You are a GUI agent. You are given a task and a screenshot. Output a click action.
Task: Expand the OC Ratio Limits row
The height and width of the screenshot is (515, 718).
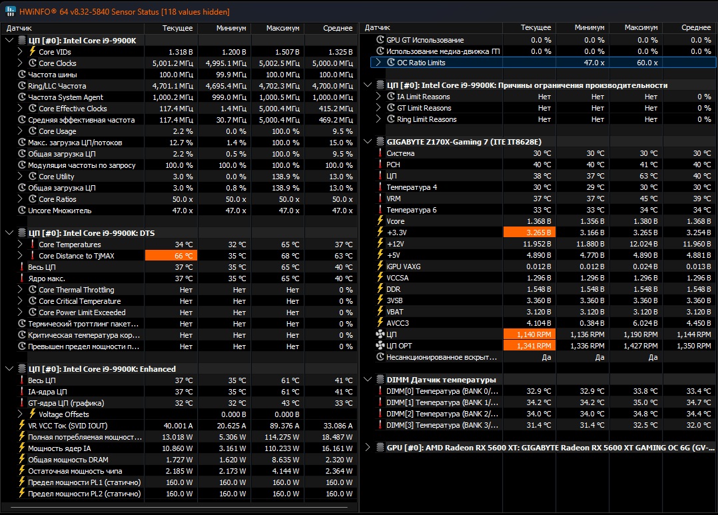click(x=379, y=63)
